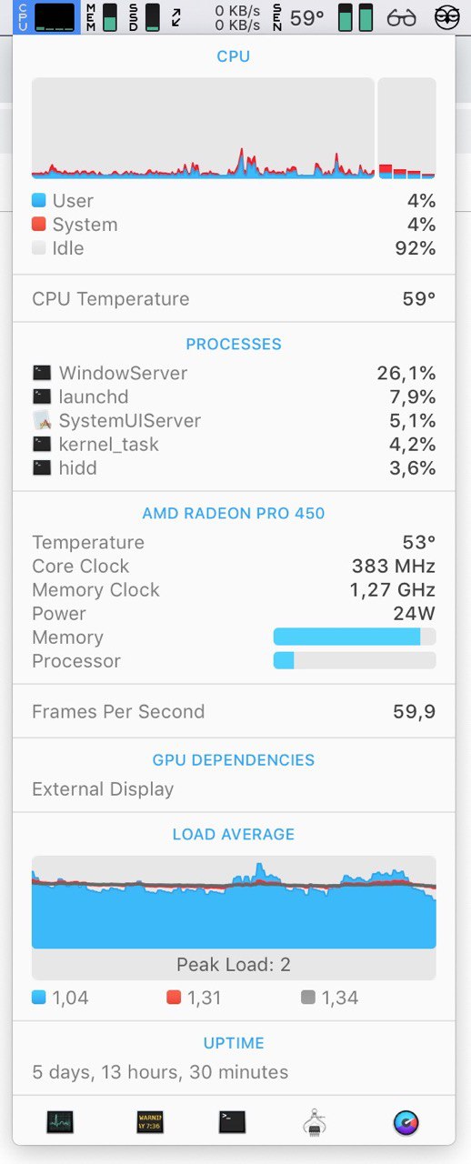Select the SystemUIServer process
This screenshot has width=471, height=1164.
tap(234, 421)
